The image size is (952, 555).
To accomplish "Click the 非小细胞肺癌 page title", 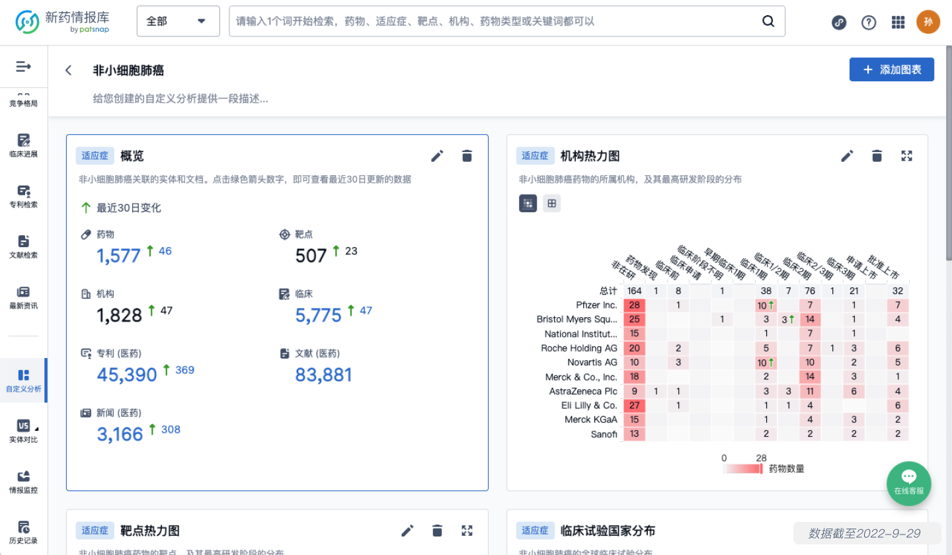I will tap(128, 70).
